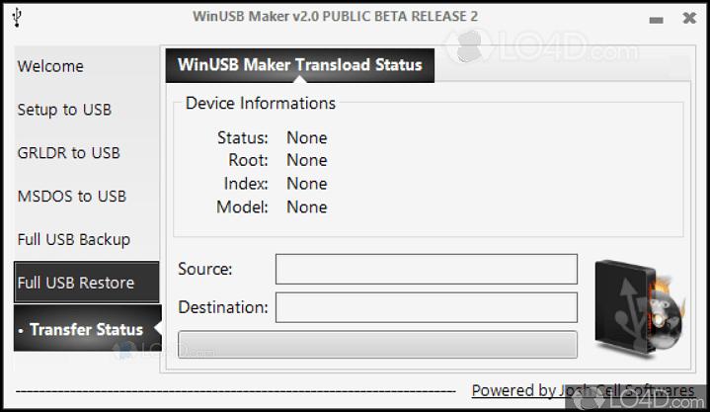Choose MSDOS to USB option
Viewport: 710px width, 412px height.
pos(87,197)
